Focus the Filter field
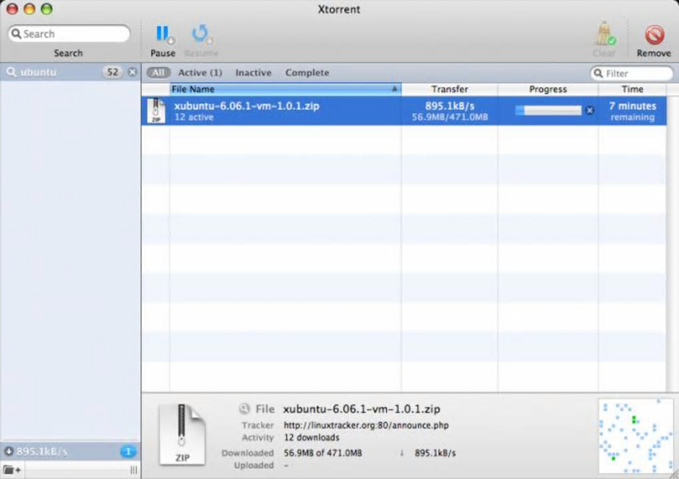Image resolution: width=679 pixels, height=479 pixels. (x=632, y=73)
